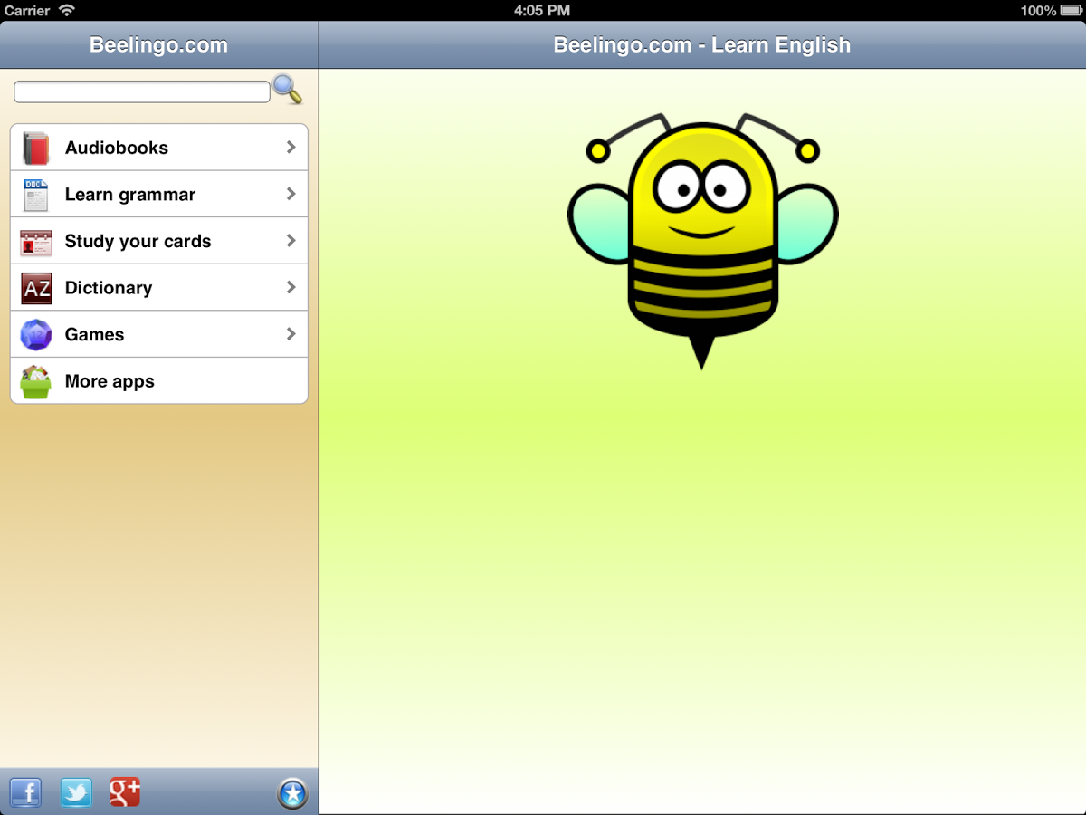
Task: Tap the red Audiobooks book icon
Action: pos(36,148)
